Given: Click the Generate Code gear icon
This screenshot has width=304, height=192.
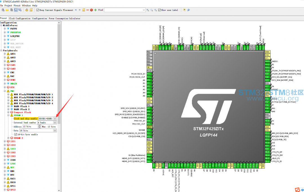Looking at the screenshot, I should [27, 10].
